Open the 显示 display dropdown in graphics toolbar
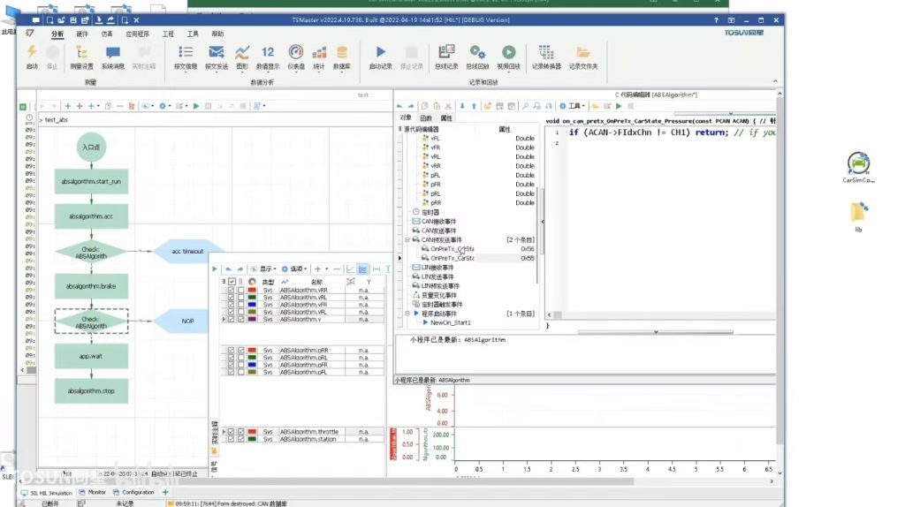Screen dimensions: 905x507 (268, 269)
